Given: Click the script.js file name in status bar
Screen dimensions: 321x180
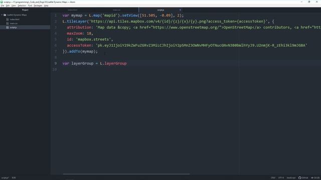Looking at the screenshot, I should [x=5, y=178].
